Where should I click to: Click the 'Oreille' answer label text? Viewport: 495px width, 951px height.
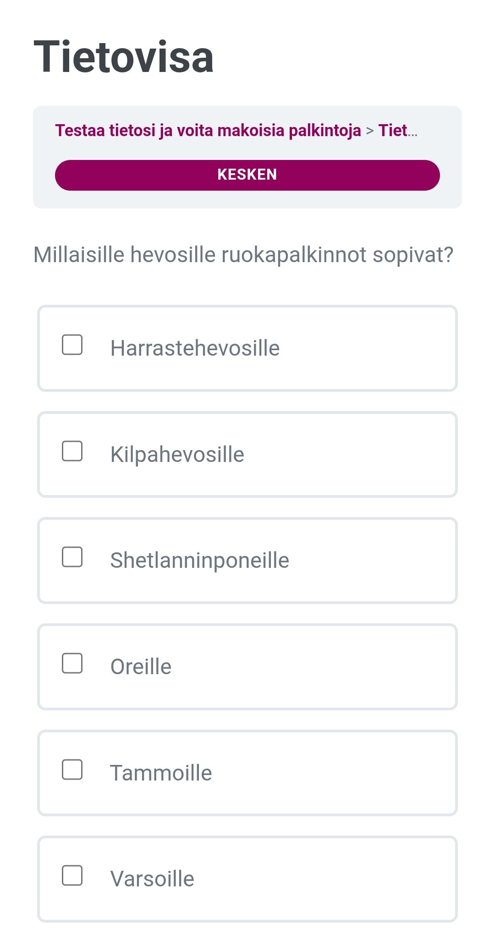click(141, 667)
